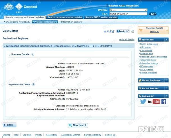The height and width of the screenshot is (138, 171).
Task: Collapse the Licensee Details section
Action: tap(9, 55)
